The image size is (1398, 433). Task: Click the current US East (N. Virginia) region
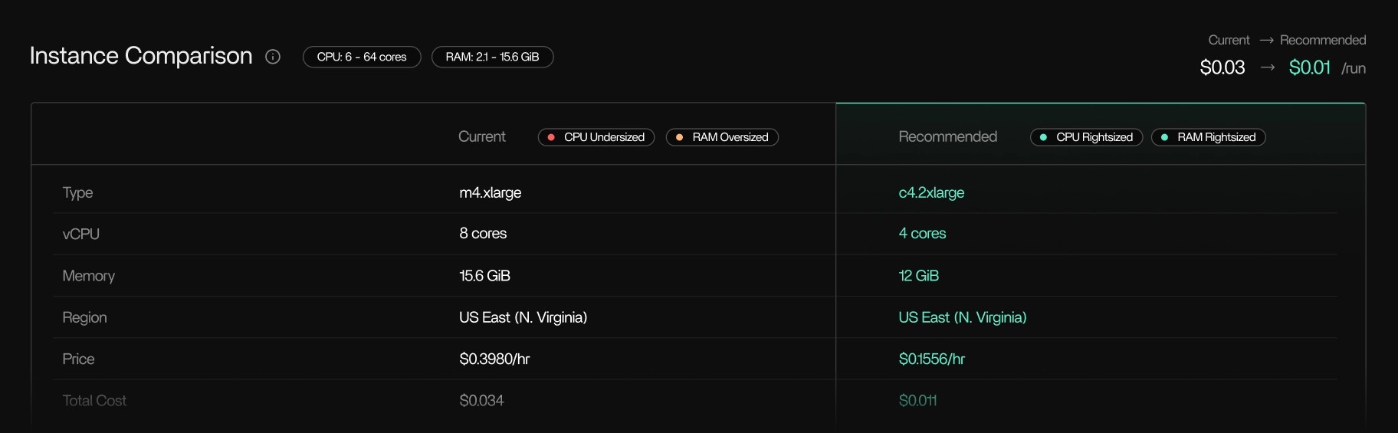pos(523,317)
